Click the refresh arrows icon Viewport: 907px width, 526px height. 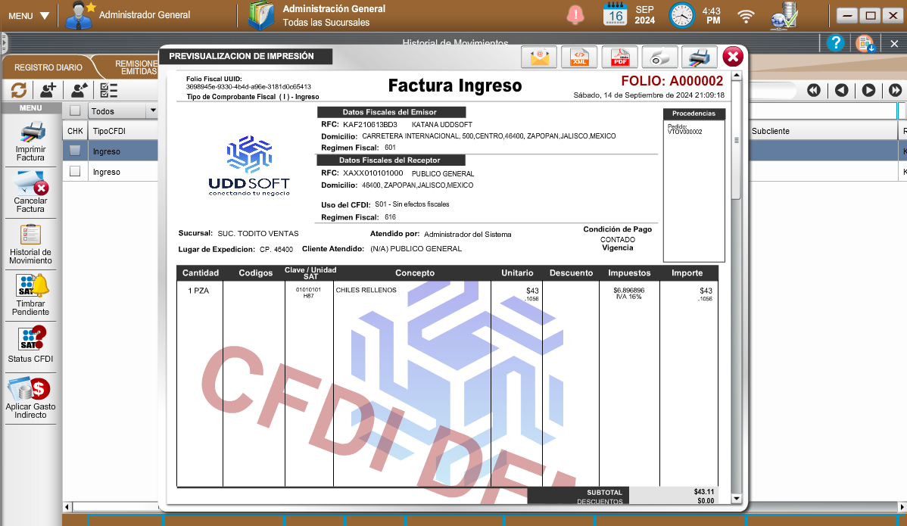(19, 90)
